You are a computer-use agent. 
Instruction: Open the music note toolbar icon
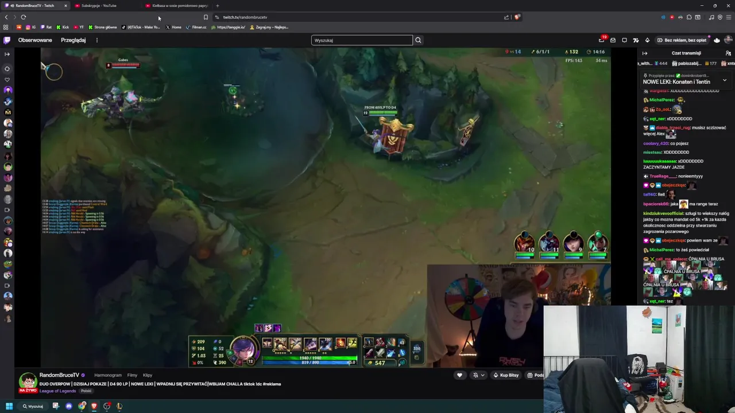pos(711,17)
